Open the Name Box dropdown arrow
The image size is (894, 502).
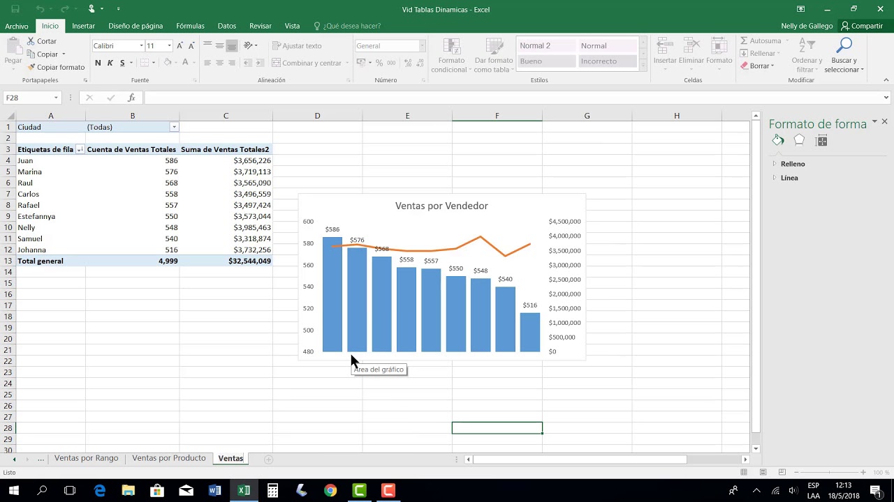point(56,98)
